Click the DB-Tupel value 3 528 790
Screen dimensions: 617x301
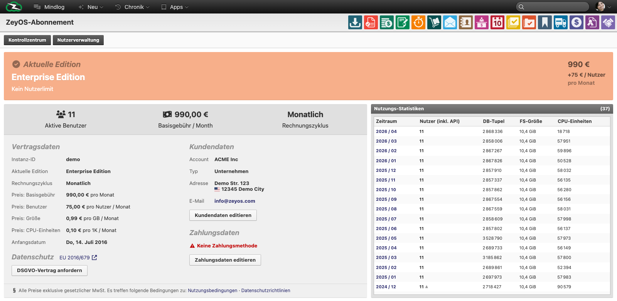(492, 238)
